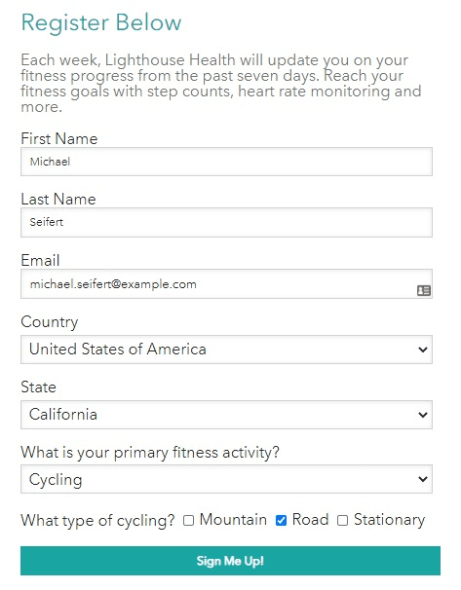Click the "State" field label

point(38,387)
